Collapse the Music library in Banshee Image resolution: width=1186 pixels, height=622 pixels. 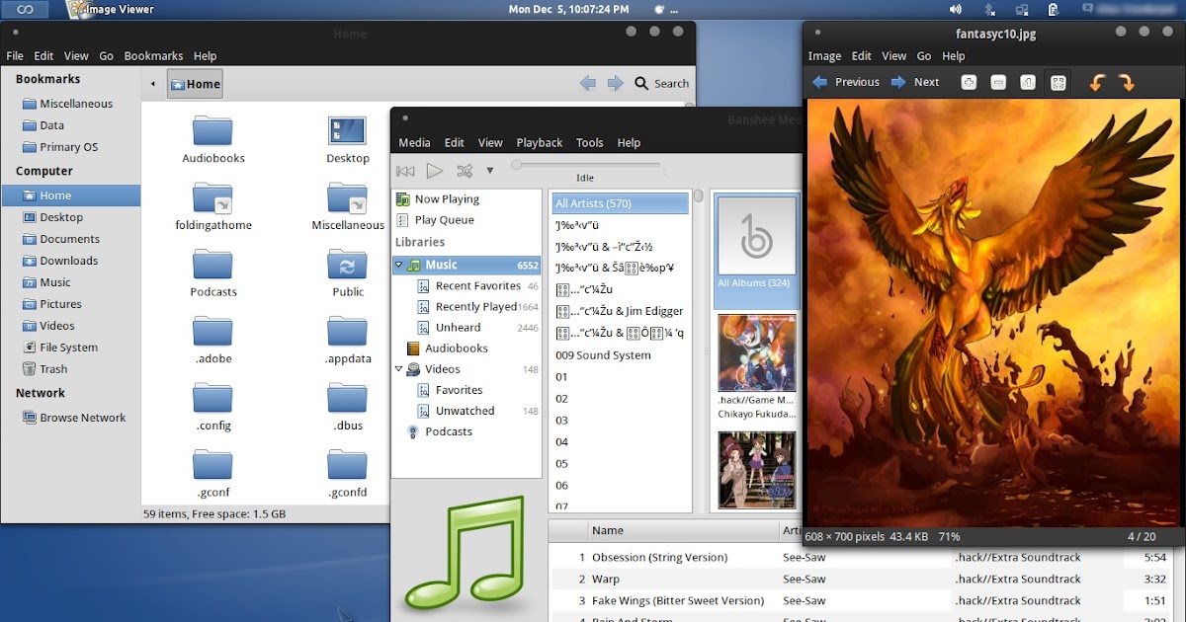(399, 265)
